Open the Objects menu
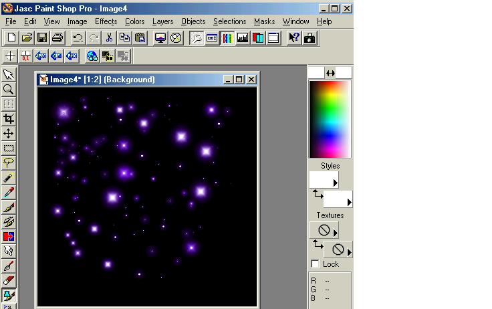Viewport: 492px width, 309px height. pos(193,21)
